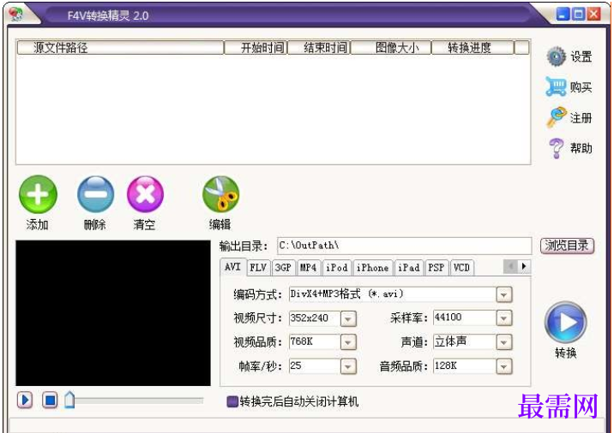Click the frame rate value 25
The height and width of the screenshot is (433, 614).
(315, 366)
